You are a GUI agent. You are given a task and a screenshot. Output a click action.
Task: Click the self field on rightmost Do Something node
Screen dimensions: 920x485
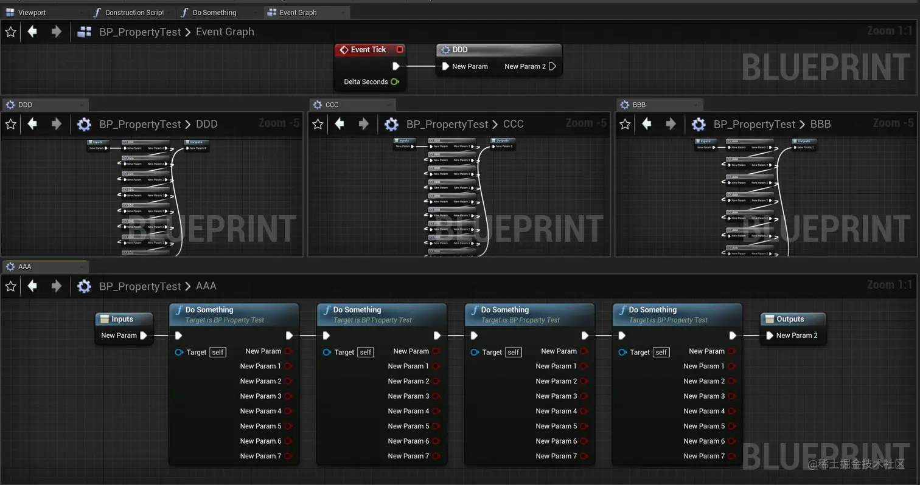[x=661, y=352]
